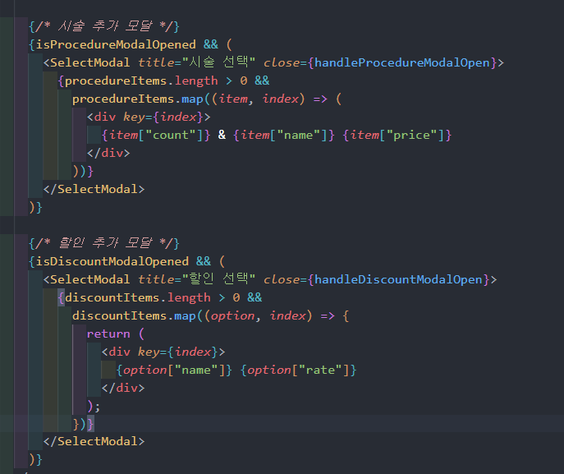Click the <div key={index}> under return
This screenshot has height=474, width=564.
[163, 352]
